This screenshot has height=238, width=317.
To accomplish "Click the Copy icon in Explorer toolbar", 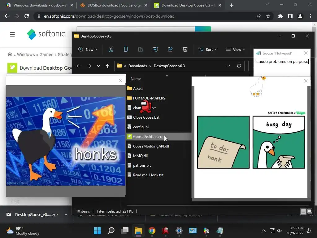I will click(126, 49).
